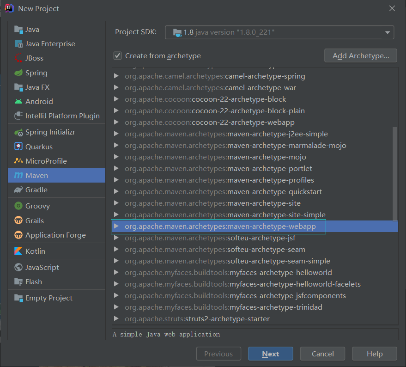Viewport: 406px width, 367px height.
Task: Click 'A simple Java web application' description
Action: coord(166,334)
